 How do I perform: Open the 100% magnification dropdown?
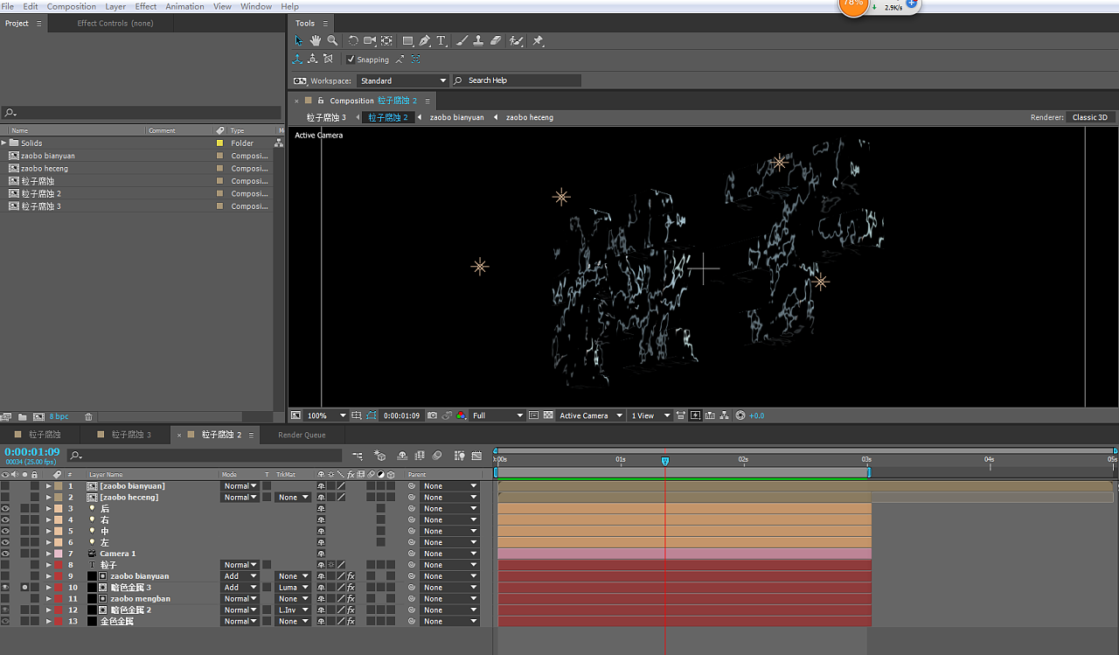pyautogui.click(x=326, y=415)
